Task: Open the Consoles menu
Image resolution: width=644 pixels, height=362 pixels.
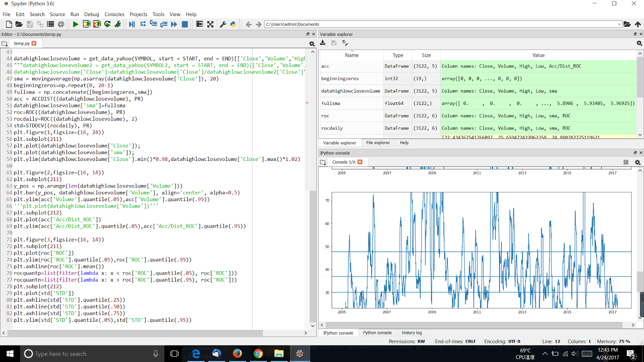Action: (x=115, y=14)
